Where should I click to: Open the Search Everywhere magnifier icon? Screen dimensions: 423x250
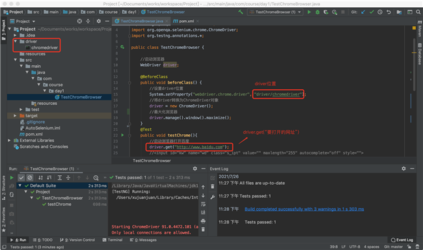coord(418,12)
